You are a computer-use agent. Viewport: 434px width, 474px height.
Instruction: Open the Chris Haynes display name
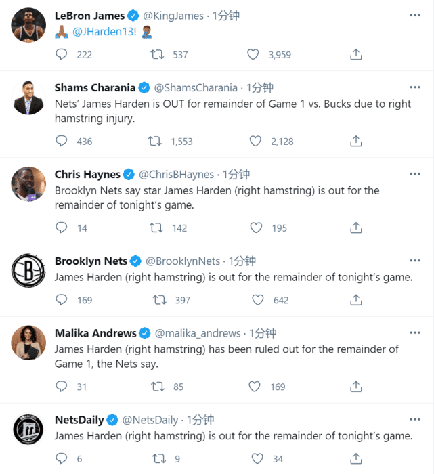(87, 175)
